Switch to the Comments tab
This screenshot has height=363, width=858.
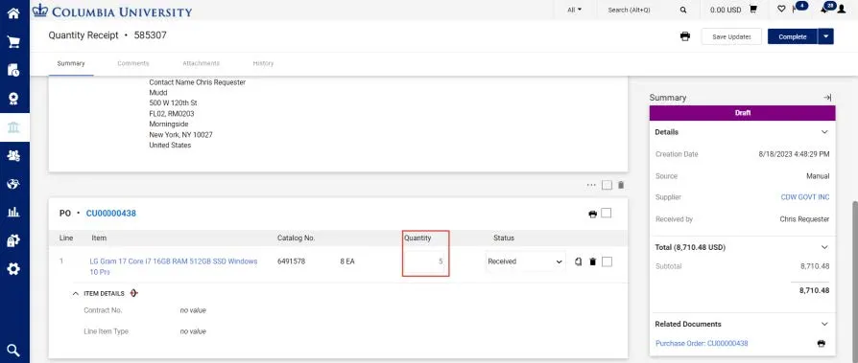point(133,63)
